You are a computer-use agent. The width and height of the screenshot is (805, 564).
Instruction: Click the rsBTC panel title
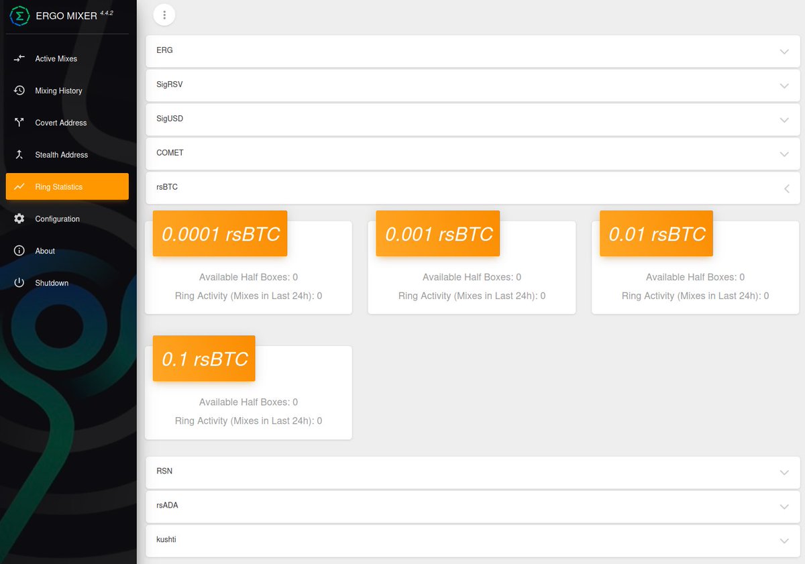tap(167, 187)
